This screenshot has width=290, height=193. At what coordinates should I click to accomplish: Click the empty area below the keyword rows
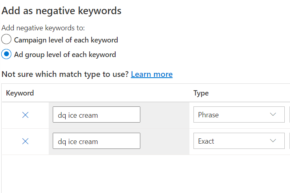[146, 174]
